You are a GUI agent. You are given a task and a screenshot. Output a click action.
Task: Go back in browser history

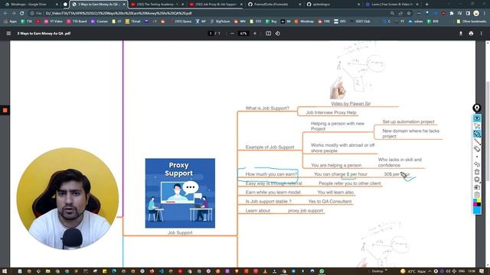coord(5,14)
